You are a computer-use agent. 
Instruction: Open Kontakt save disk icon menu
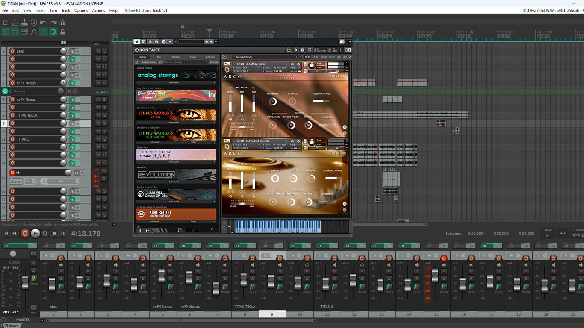[289, 50]
